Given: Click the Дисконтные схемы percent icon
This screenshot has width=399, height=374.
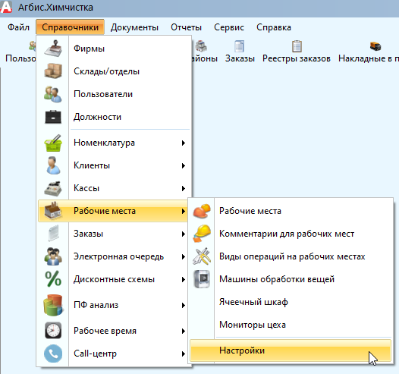Looking at the screenshot, I should point(53,279).
